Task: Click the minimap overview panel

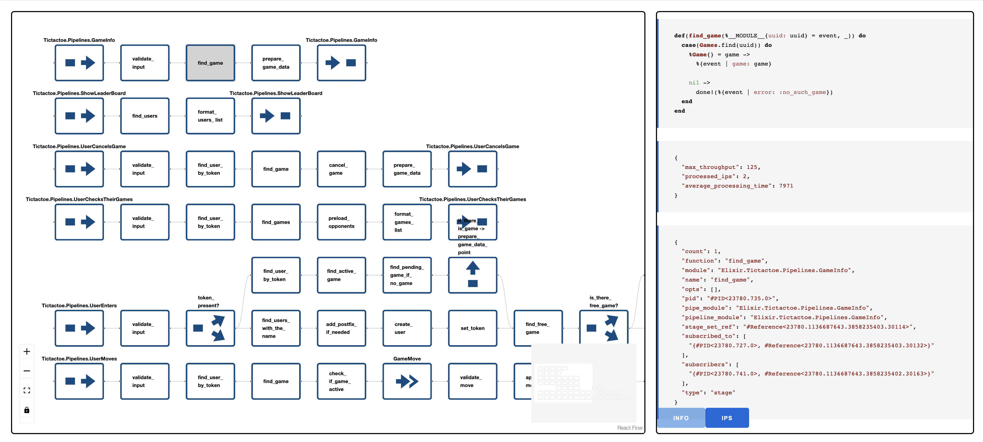Action: (584, 383)
